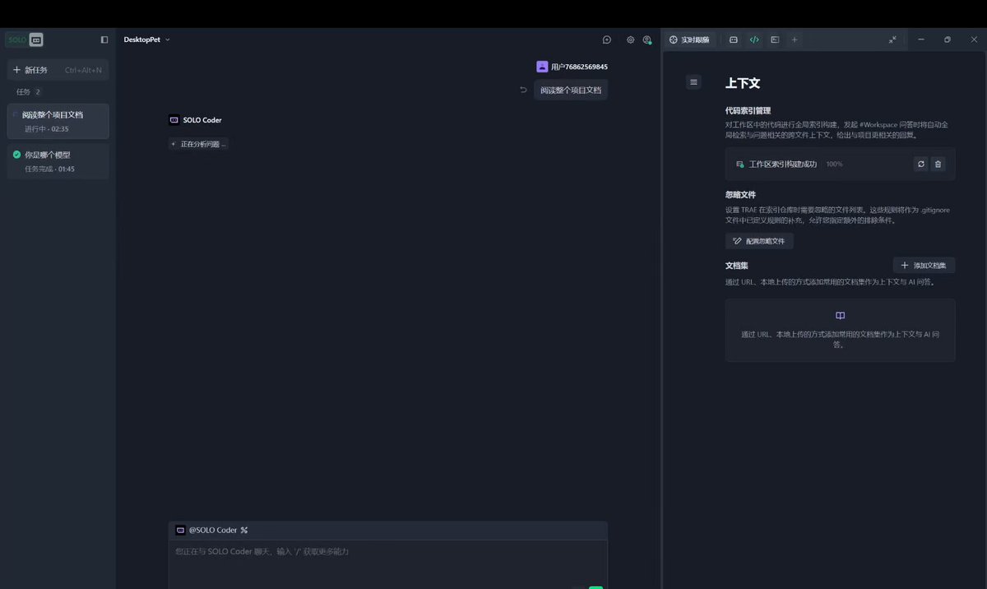Open the DesktopPet project dropdown
The width and height of the screenshot is (987, 589).
147,39
